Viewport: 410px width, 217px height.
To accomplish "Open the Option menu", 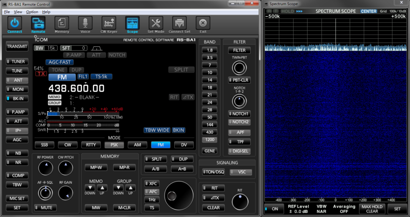I will click(32, 12).
